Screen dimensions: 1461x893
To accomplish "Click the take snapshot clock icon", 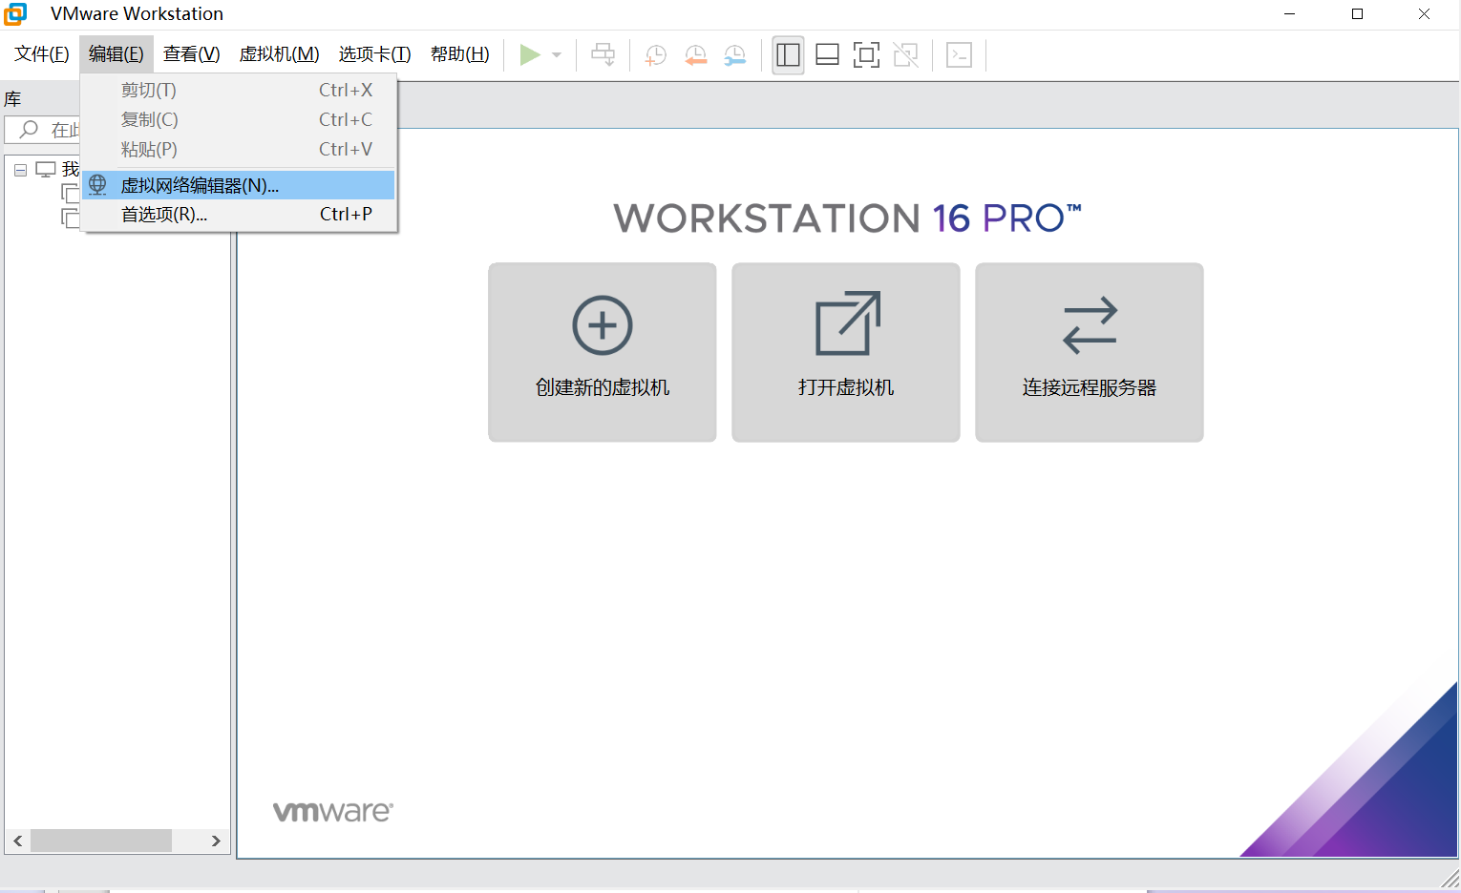I will 656,54.
